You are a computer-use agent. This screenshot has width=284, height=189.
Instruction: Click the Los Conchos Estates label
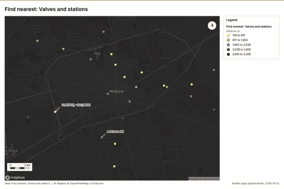[x=21, y=47]
